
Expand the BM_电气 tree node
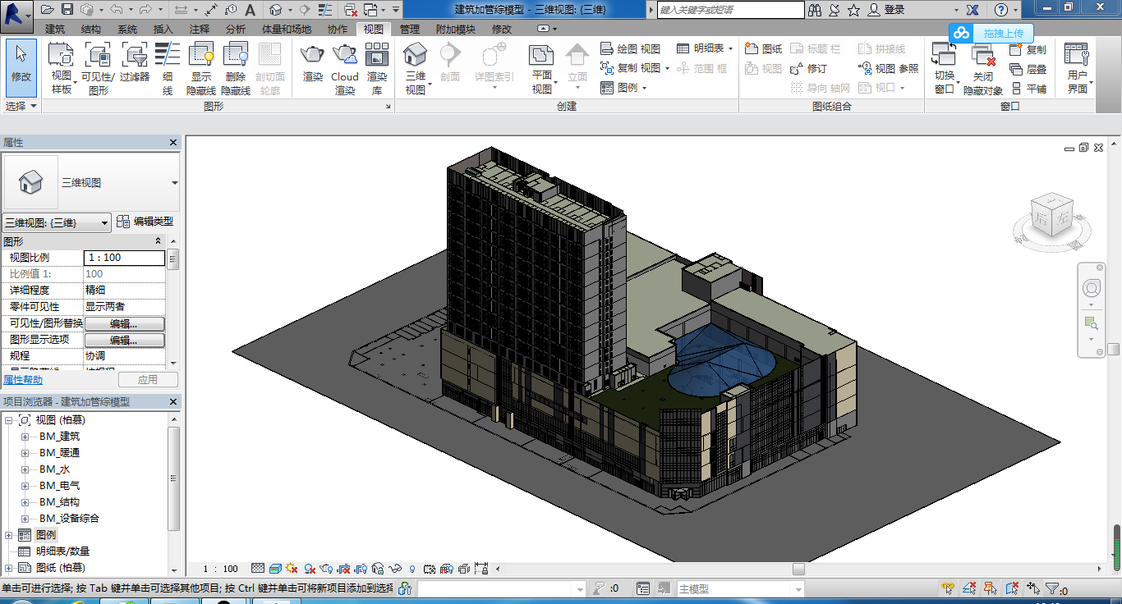coord(25,486)
